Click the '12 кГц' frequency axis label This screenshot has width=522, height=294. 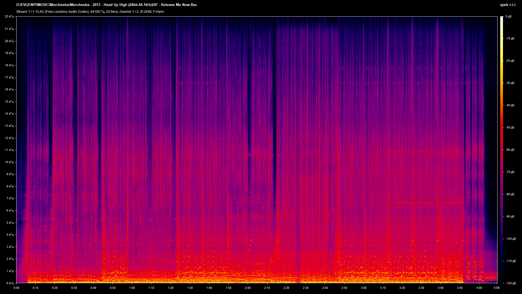pyautogui.click(x=9, y=138)
